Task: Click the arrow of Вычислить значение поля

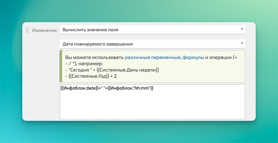Action: [242, 29]
